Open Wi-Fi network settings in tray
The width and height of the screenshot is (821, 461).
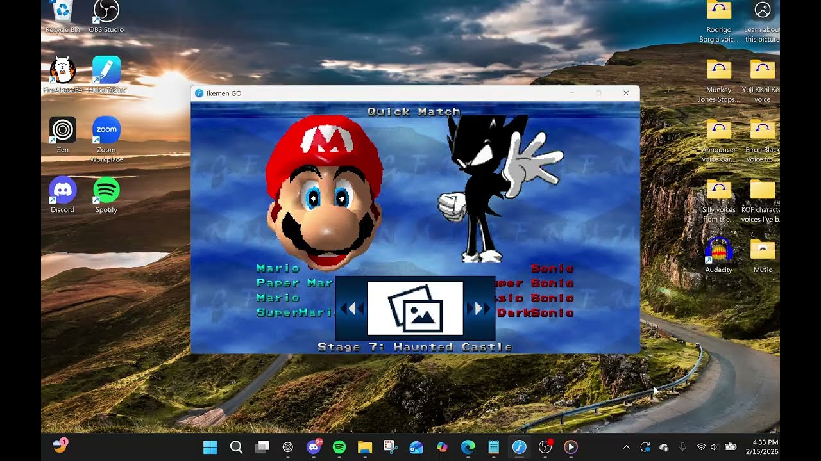pyautogui.click(x=701, y=447)
